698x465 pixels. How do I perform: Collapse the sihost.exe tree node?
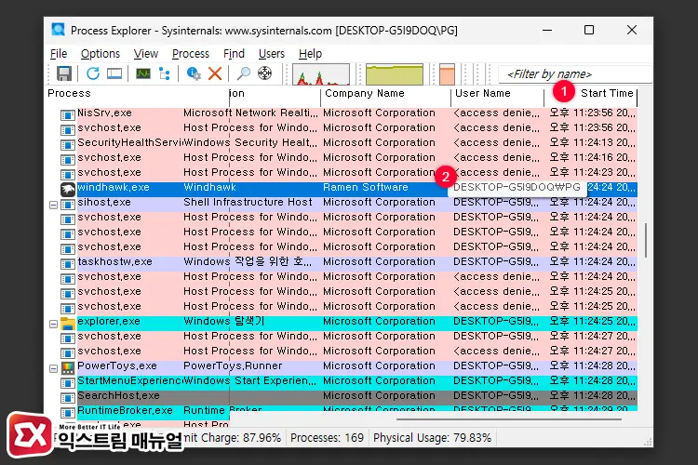53,206
